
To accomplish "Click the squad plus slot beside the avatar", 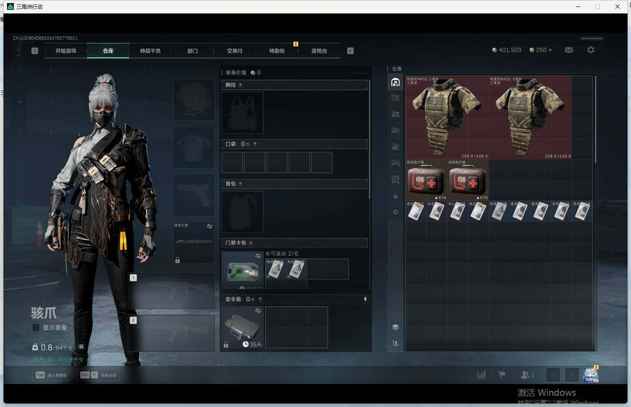I will 572,375.
